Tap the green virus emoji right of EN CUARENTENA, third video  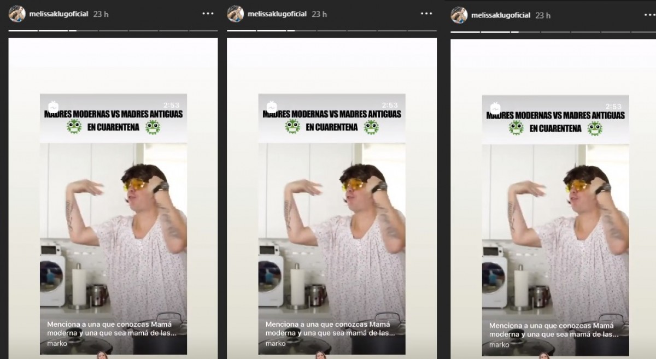595,128
